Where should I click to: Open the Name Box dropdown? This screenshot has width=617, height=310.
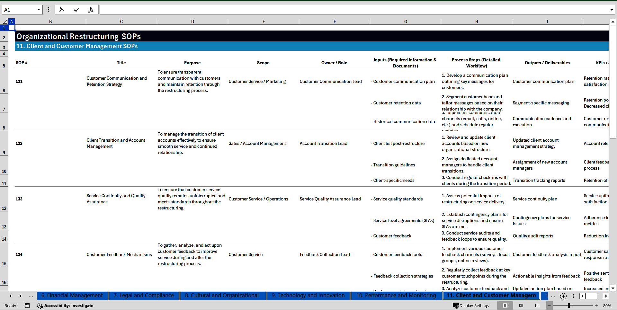tap(39, 10)
